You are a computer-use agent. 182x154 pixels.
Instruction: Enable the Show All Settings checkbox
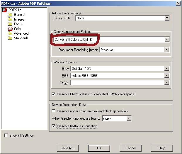tap(6, 136)
